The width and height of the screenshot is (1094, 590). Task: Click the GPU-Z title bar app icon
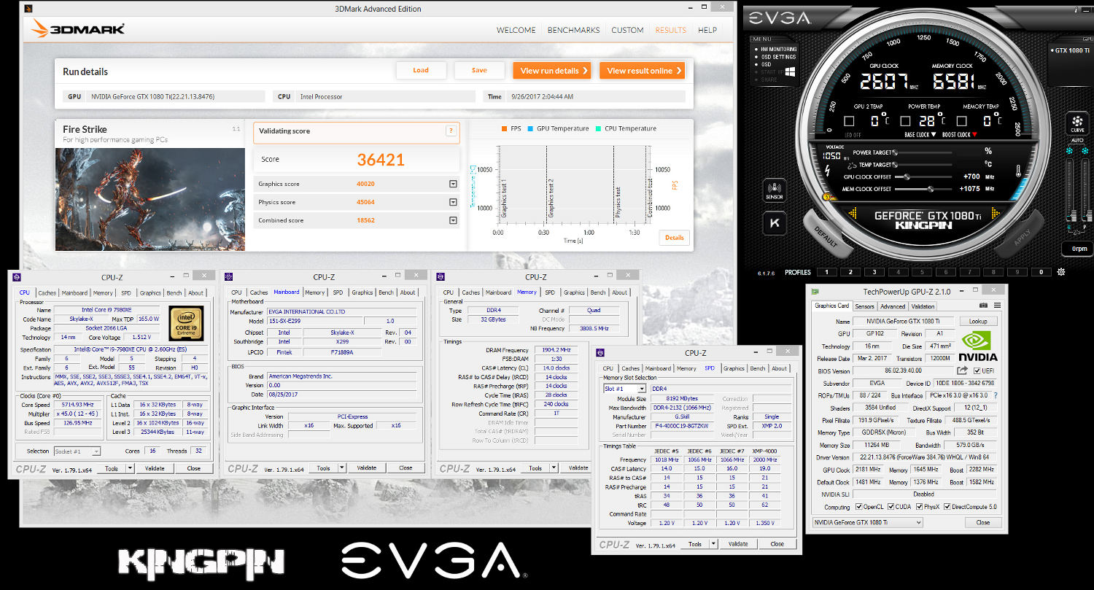coord(815,292)
